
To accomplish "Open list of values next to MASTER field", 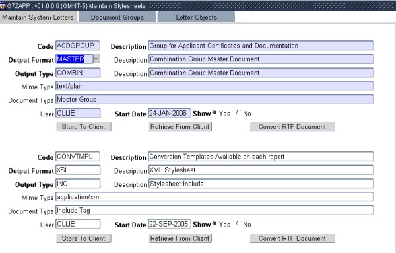I will tap(96, 59).
